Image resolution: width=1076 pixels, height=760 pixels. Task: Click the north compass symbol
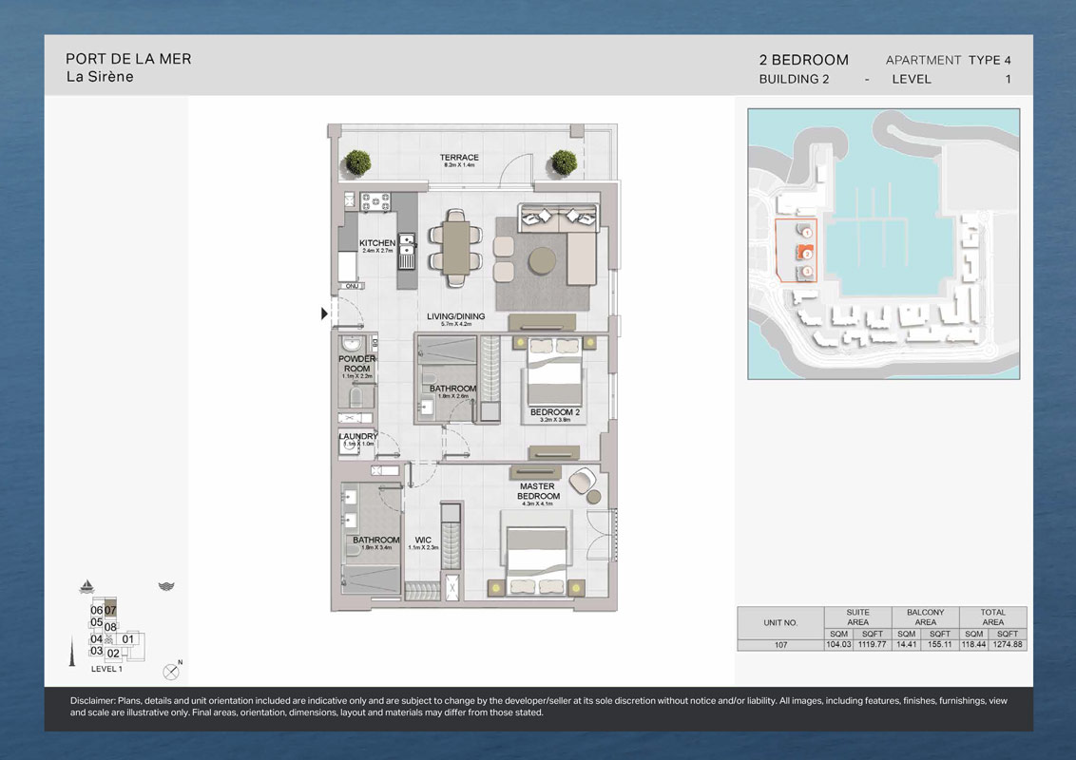coord(171,672)
